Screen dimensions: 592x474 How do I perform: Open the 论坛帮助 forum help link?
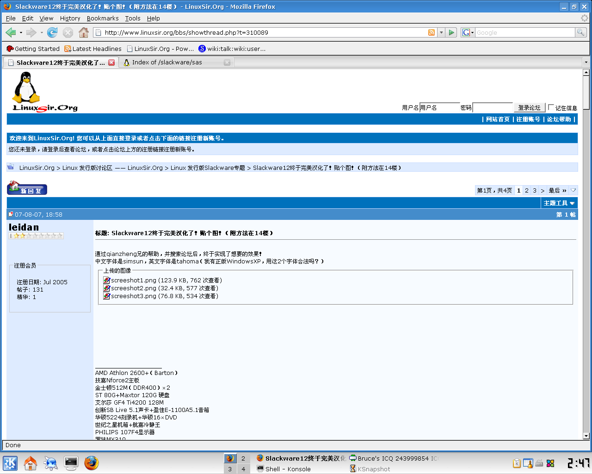559,119
